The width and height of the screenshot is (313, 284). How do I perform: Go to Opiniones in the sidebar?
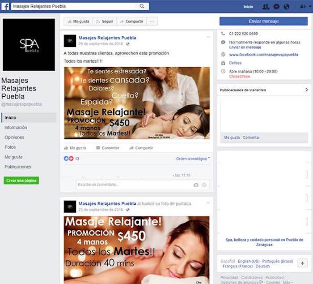14,137
